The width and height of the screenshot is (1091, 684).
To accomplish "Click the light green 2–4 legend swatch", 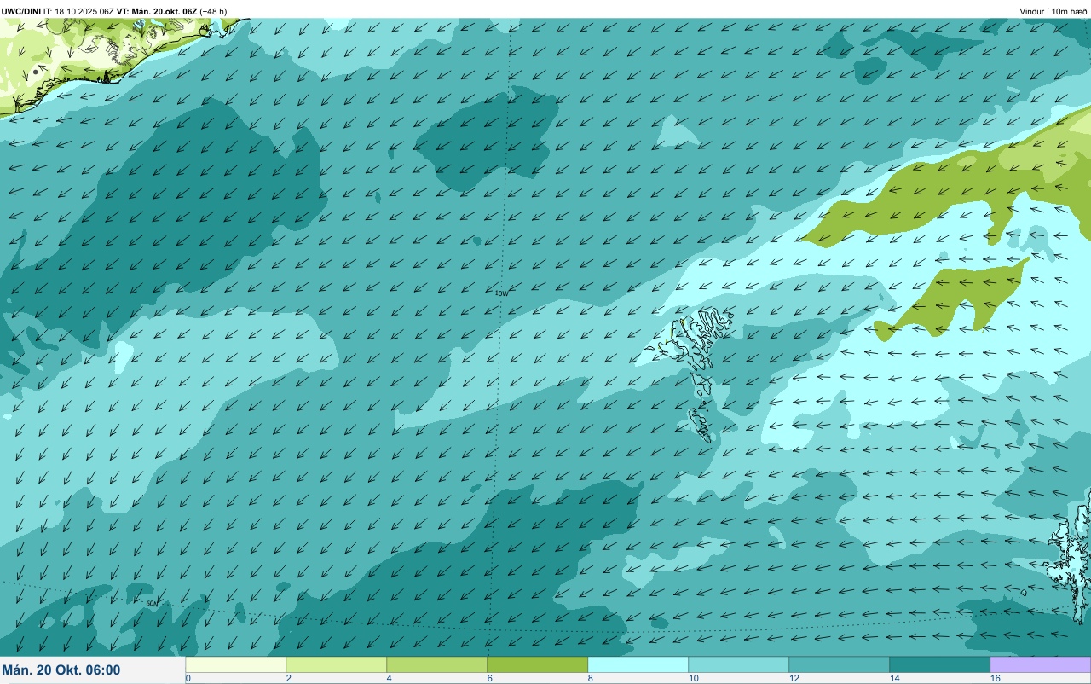I will [x=337, y=664].
